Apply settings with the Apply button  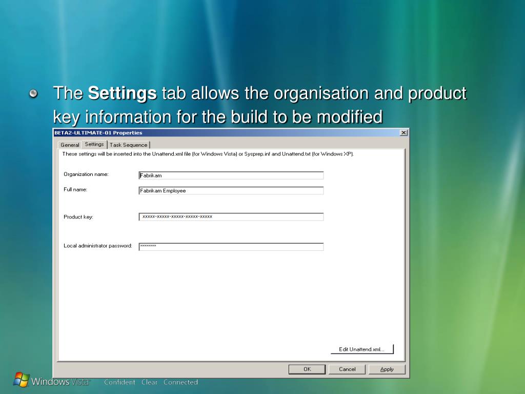387,369
